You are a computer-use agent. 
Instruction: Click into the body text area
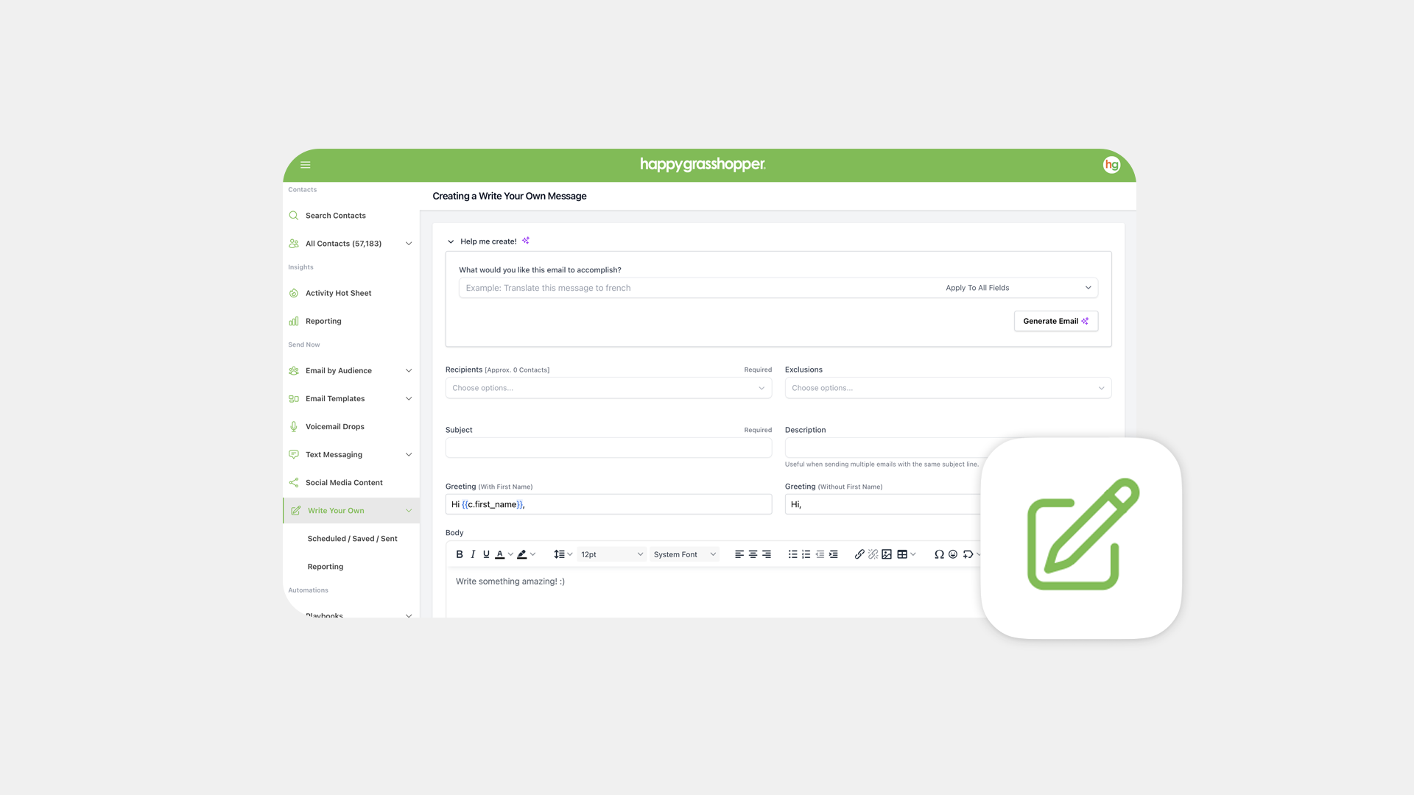(714, 593)
